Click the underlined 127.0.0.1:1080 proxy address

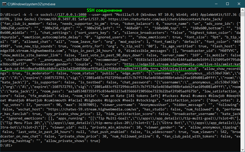coord(72,15)
